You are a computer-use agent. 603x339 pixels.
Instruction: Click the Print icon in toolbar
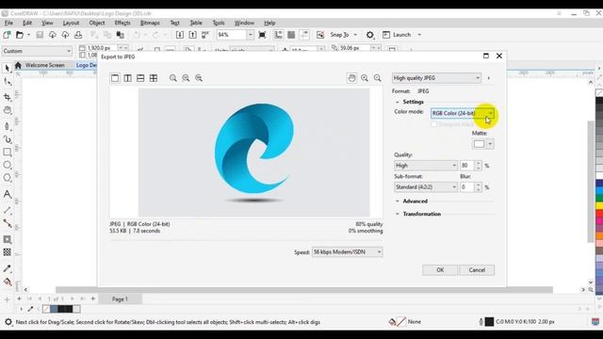click(x=78, y=35)
